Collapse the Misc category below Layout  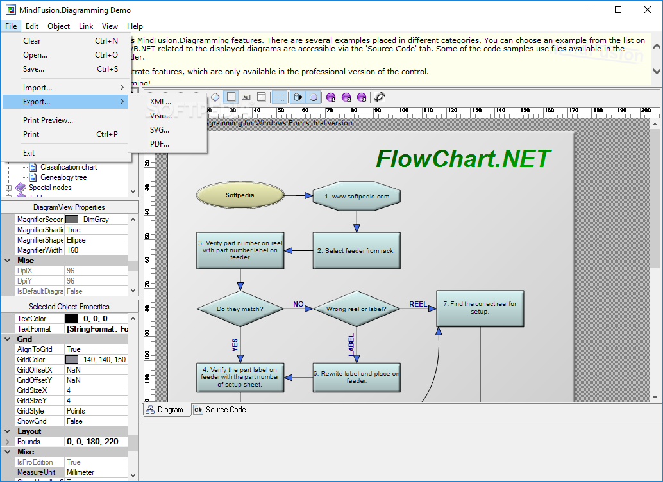tap(8, 452)
